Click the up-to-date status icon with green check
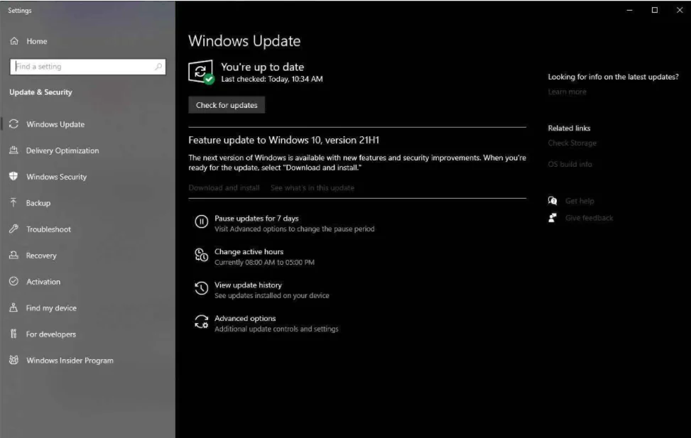 pyautogui.click(x=201, y=72)
